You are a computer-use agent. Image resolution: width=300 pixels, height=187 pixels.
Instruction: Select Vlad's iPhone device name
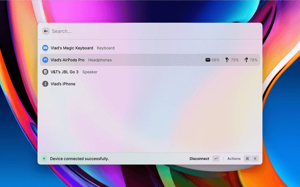(63, 84)
